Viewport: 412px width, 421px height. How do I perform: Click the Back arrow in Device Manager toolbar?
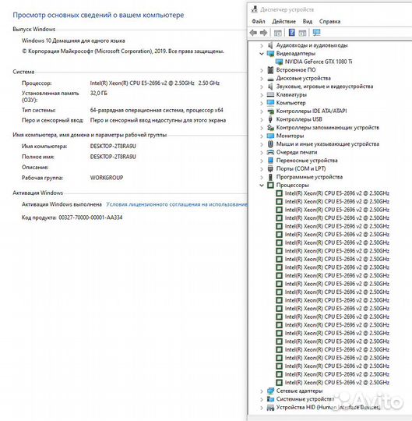point(253,33)
